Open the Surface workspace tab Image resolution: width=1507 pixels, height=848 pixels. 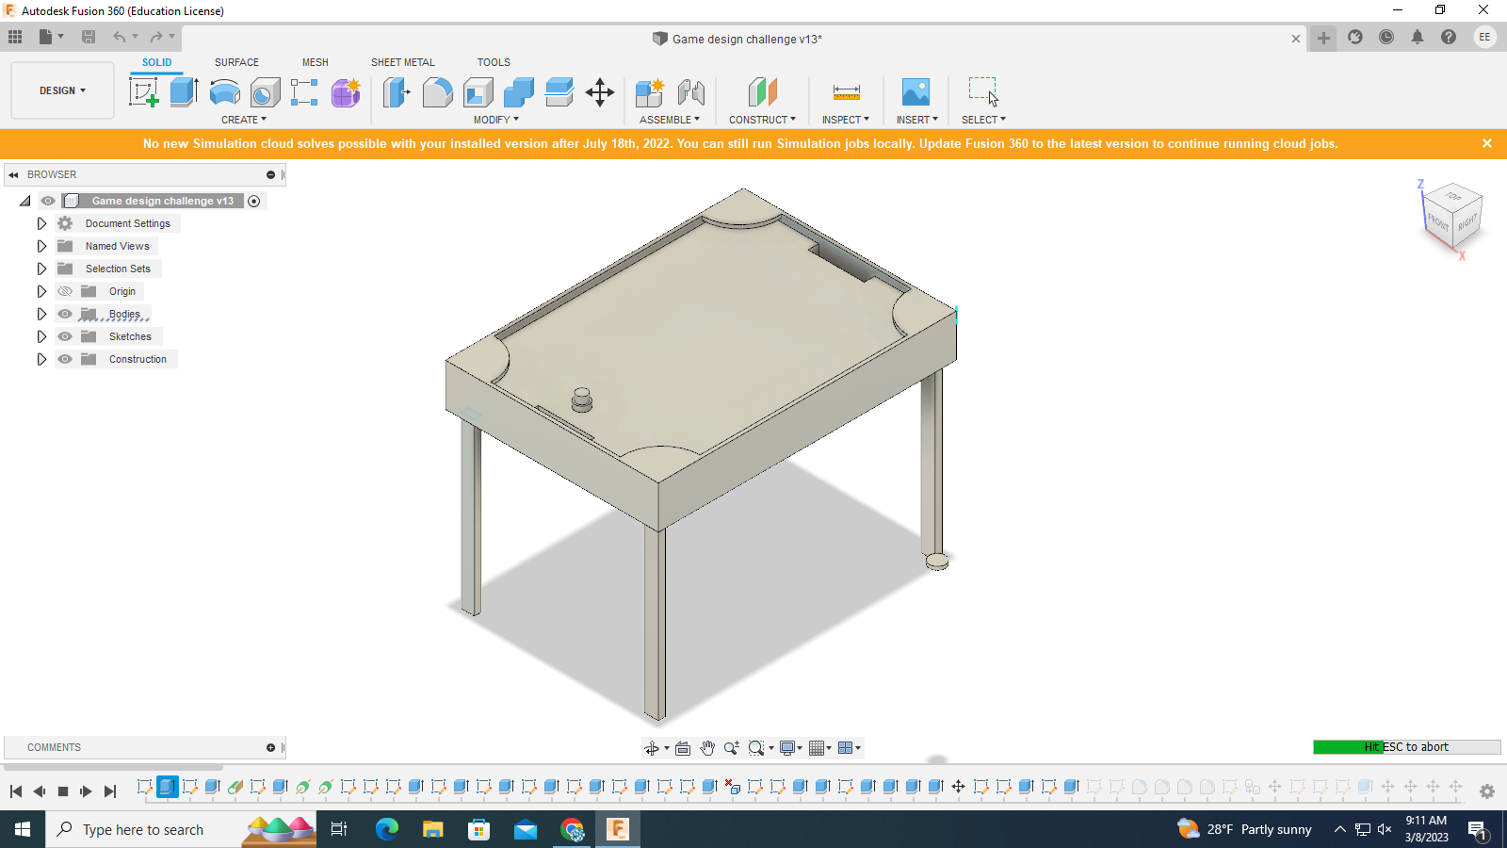[x=235, y=62]
